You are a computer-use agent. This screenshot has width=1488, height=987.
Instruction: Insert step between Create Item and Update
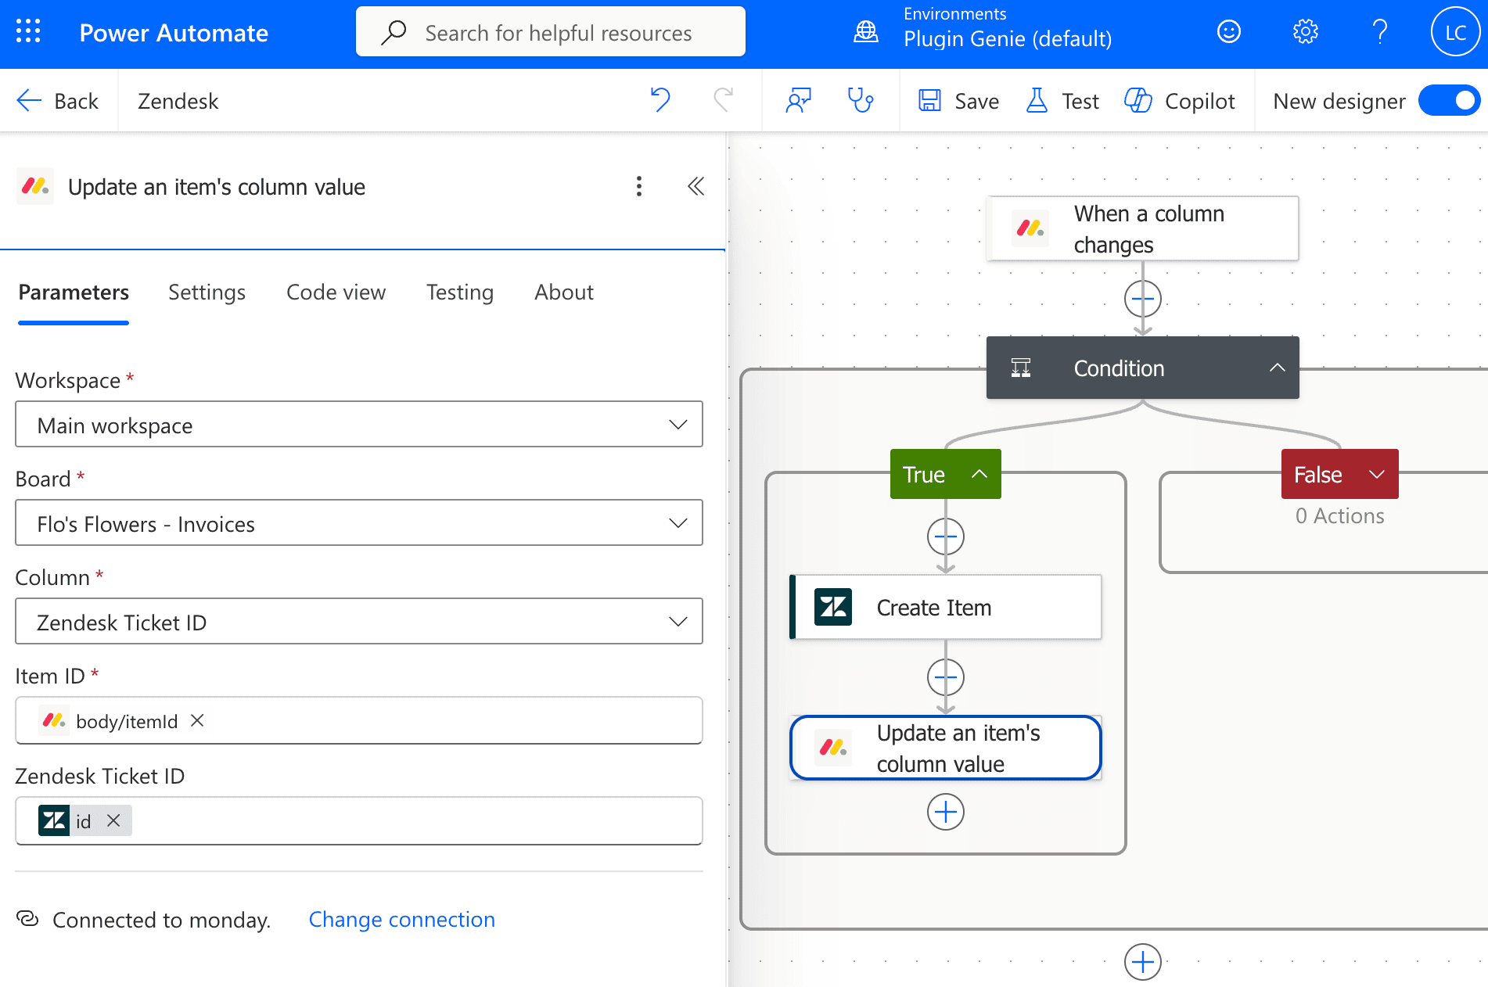point(946,677)
